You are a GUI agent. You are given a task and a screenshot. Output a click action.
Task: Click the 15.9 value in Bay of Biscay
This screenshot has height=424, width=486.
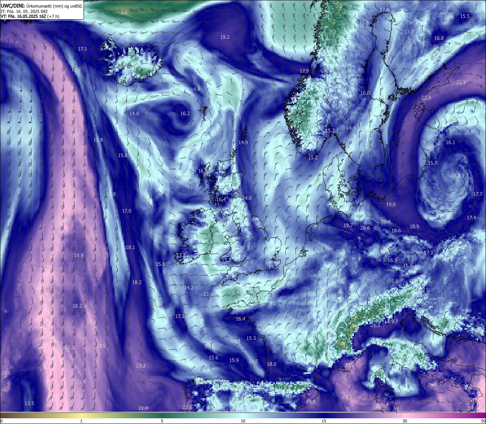pos(234,360)
